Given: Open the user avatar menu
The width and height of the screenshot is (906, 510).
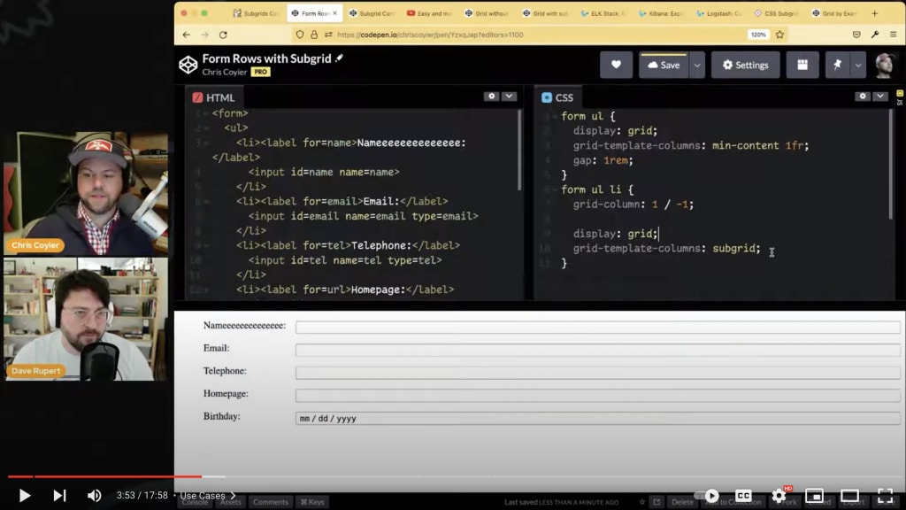Looking at the screenshot, I should [x=885, y=65].
